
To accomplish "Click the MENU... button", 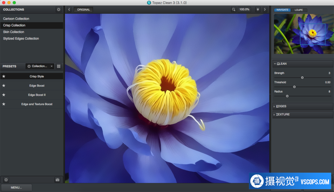I will pos(16,187).
